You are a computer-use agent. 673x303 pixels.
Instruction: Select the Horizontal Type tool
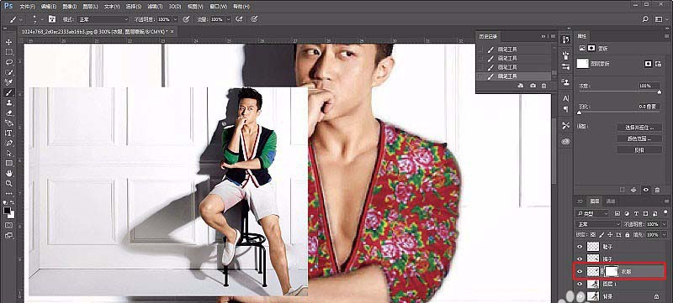pyautogui.click(x=9, y=133)
